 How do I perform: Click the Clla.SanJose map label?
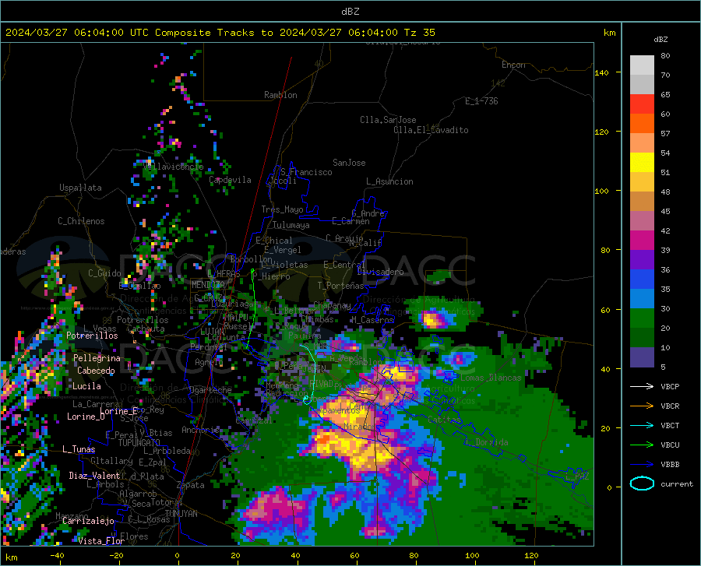pyautogui.click(x=388, y=120)
